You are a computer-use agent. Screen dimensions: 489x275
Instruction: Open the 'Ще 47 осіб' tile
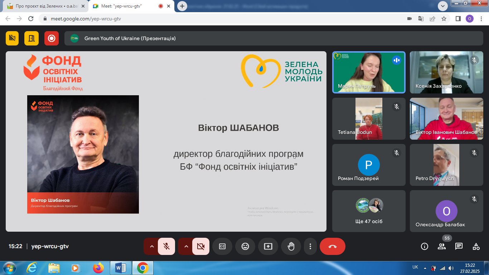tap(369, 211)
